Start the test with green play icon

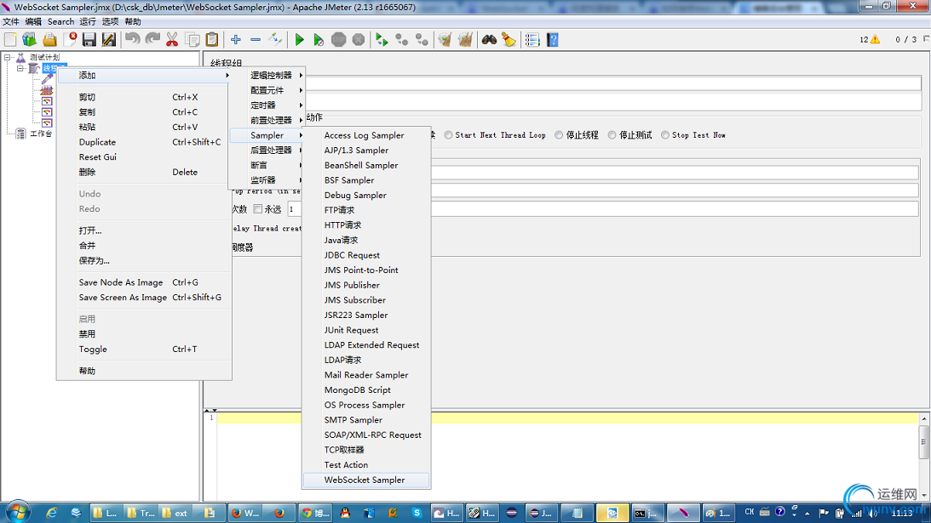tap(299, 40)
